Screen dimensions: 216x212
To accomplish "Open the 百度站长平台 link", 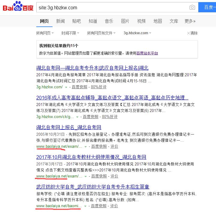I will [x=147, y=53].
